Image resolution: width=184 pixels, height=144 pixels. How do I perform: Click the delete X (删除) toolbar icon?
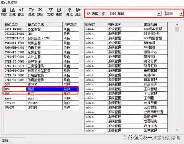[40, 12]
